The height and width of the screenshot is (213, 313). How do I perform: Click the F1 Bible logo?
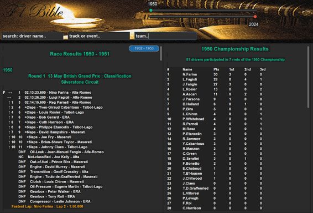point(34,11)
